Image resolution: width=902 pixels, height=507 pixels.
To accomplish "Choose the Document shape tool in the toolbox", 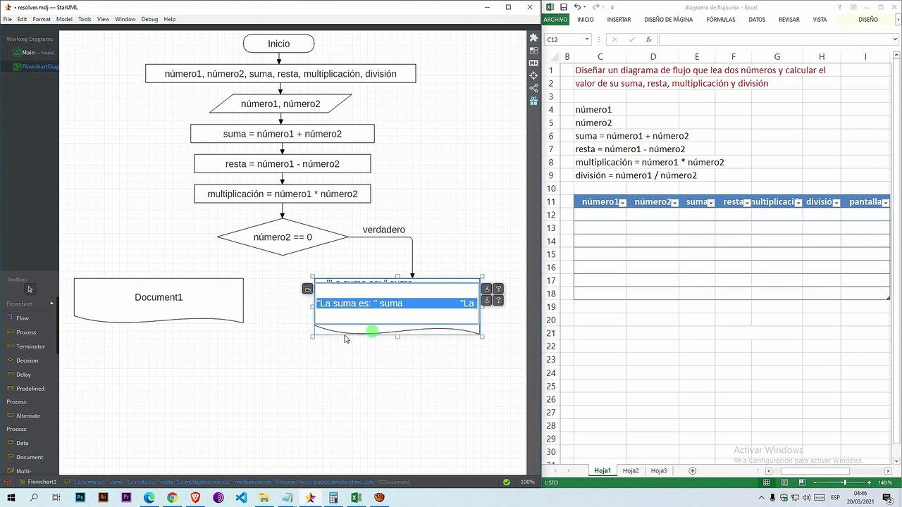I will click(x=29, y=457).
